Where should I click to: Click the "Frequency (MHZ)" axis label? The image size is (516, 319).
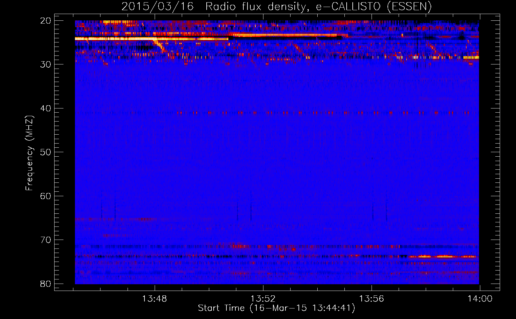pyautogui.click(x=29, y=153)
